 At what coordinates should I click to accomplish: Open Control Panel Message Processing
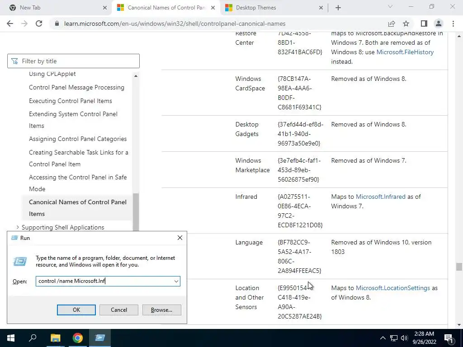(76, 87)
